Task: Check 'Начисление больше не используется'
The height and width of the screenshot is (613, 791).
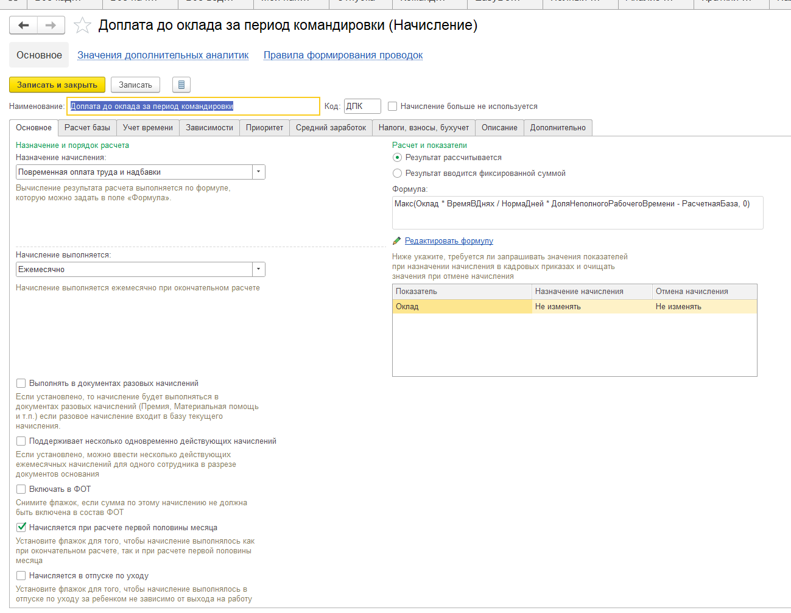Action: [x=393, y=107]
